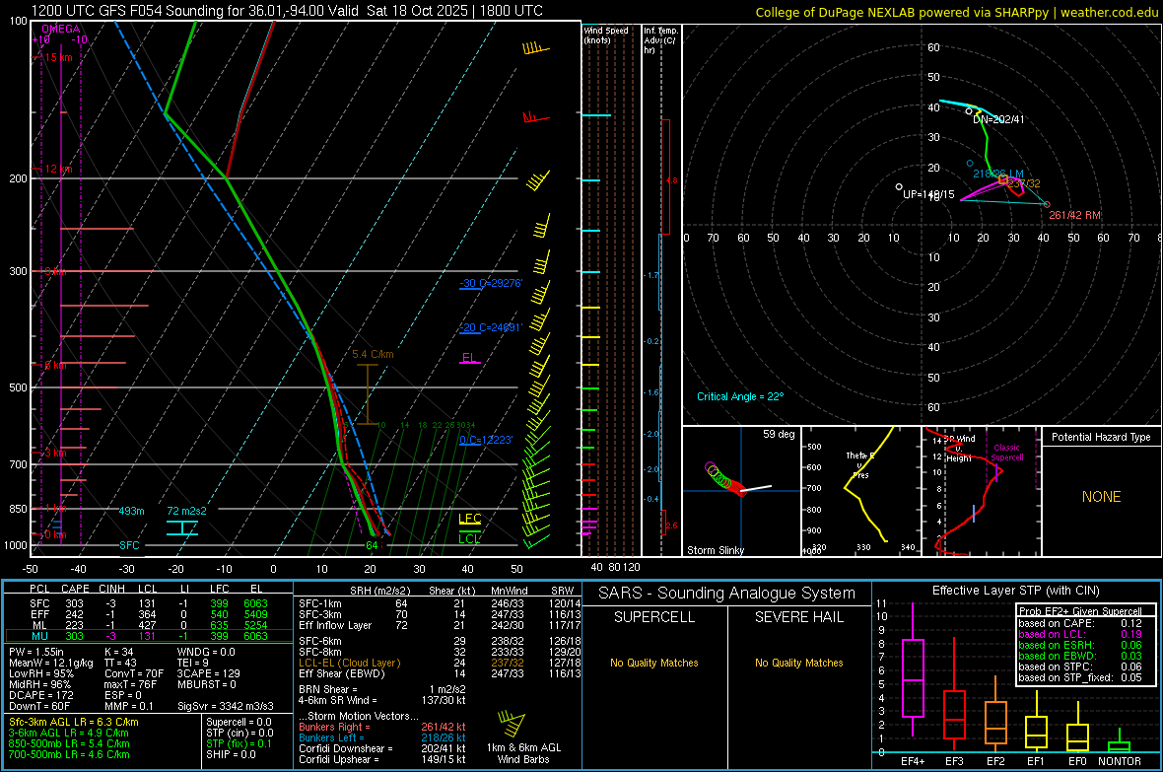Viewport: 1163px width, 772px height.
Task: Click the Supercell = 0.0 composite value
Action: point(239,722)
